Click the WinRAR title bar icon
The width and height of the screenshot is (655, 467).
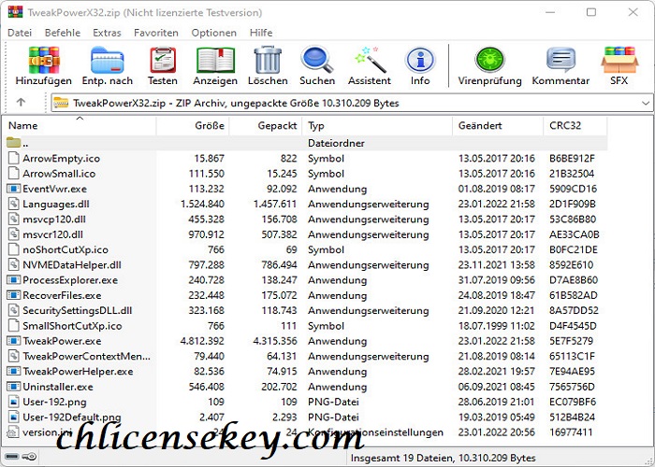tap(16, 12)
